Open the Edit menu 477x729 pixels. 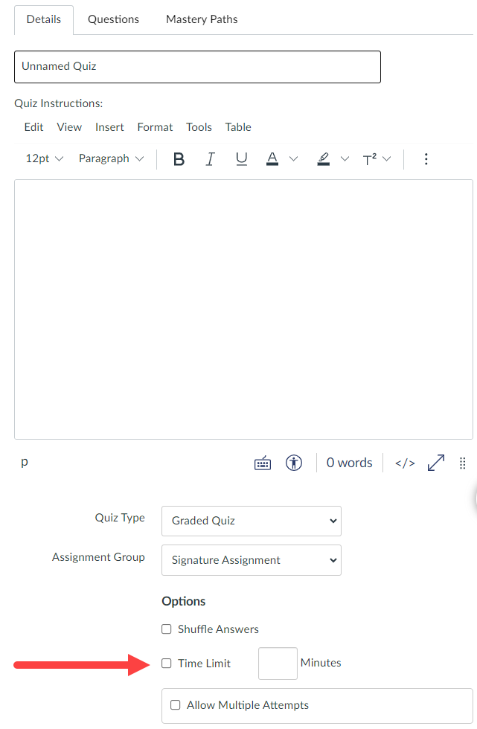[34, 127]
